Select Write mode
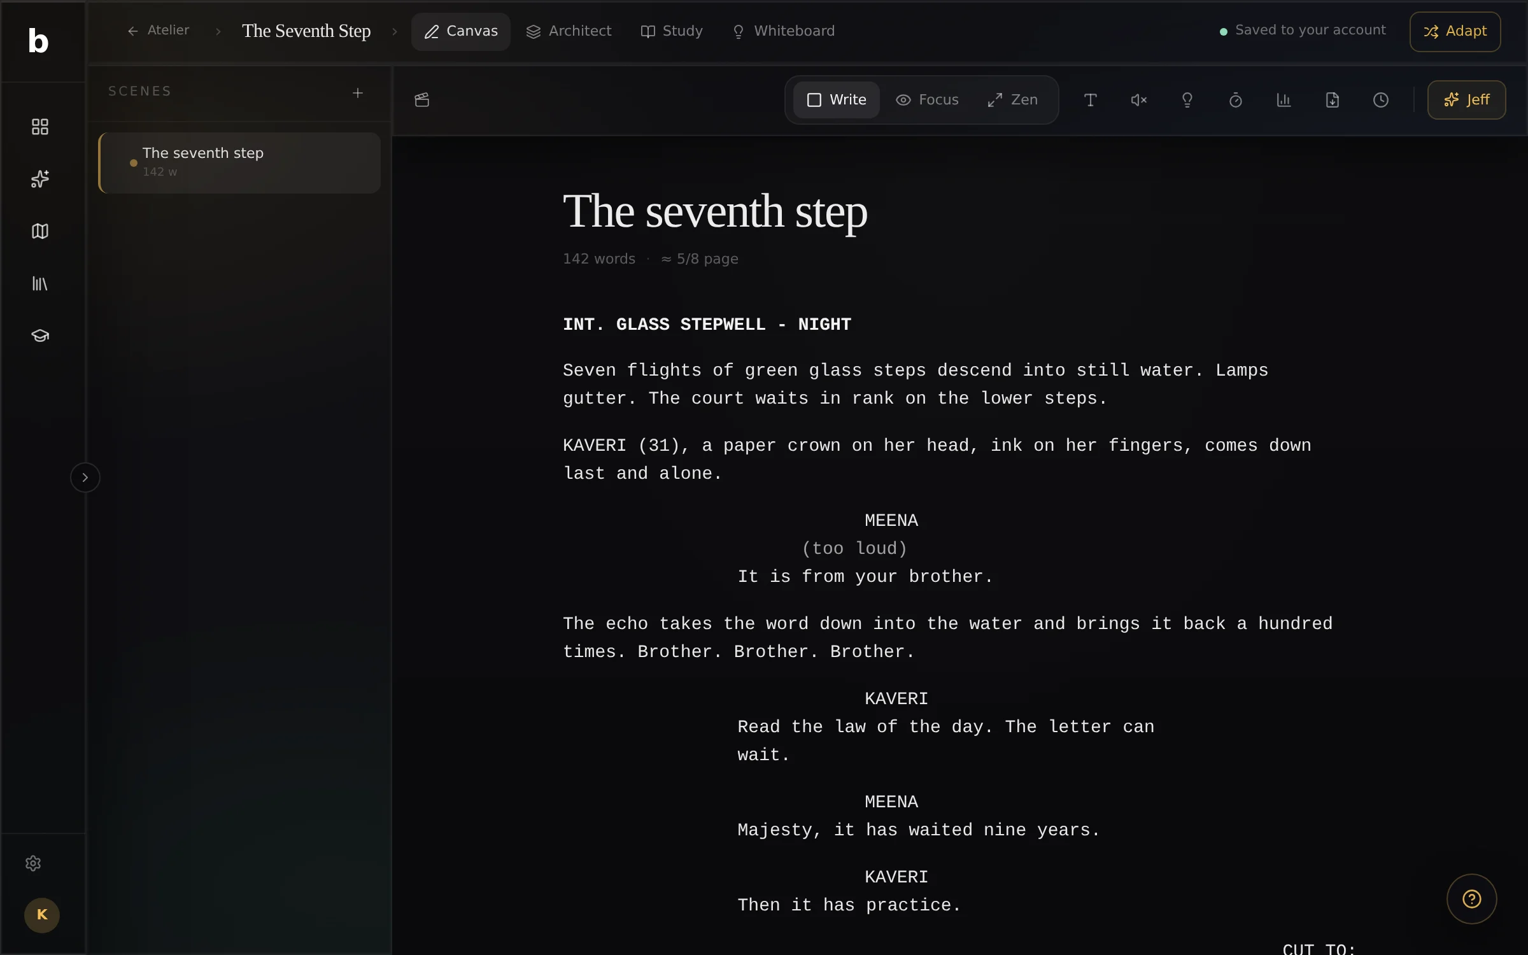 [x=836, y=100]
